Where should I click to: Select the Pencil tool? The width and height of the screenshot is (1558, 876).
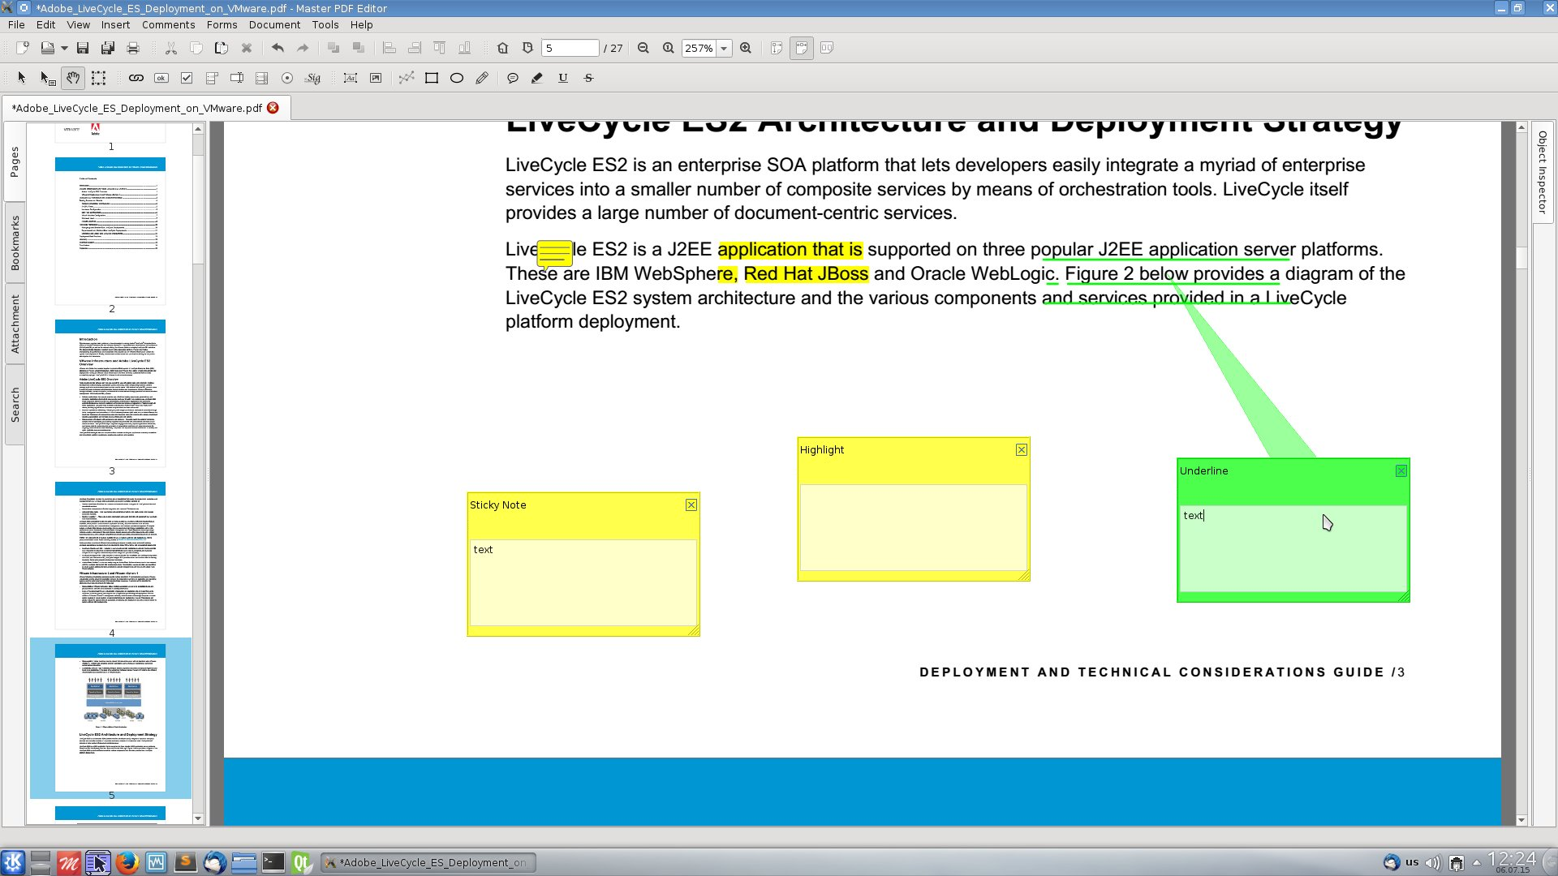482,78
